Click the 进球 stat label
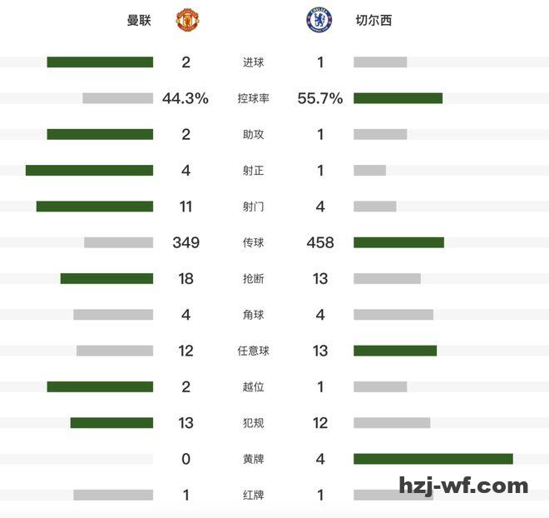Screen dimensions: 549x518 point(253,62)
